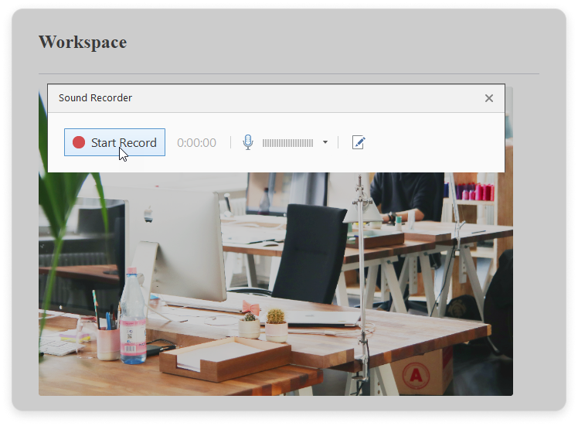This screenshot has width=578, height=426.
Task: Click the Workspace heading
Action: click(x=83, y=42)
